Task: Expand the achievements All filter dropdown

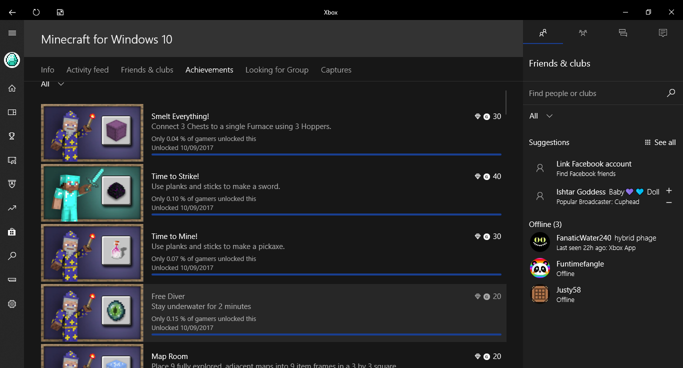Action: click(x=52, y=84)
